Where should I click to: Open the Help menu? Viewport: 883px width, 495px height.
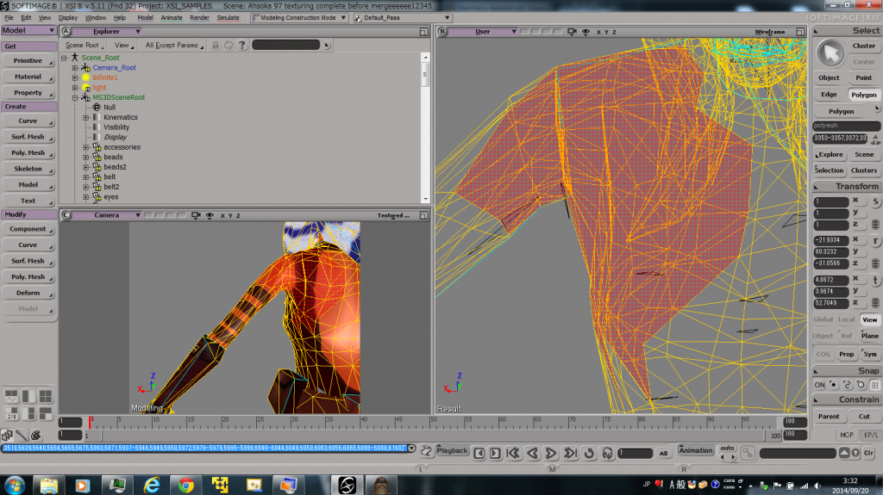pyautogui.click(x=120, y=18)
